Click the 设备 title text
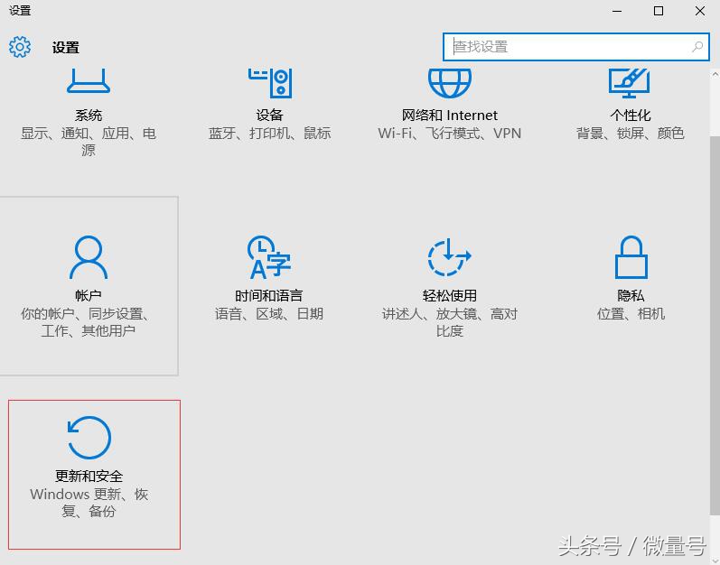The width and height of the screenshot is (720, 565). click(269, 116)
